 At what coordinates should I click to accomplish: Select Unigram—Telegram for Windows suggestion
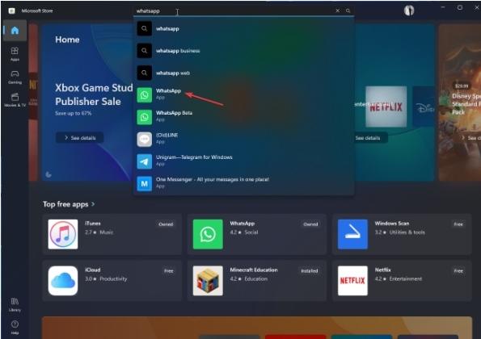(244, 161)
